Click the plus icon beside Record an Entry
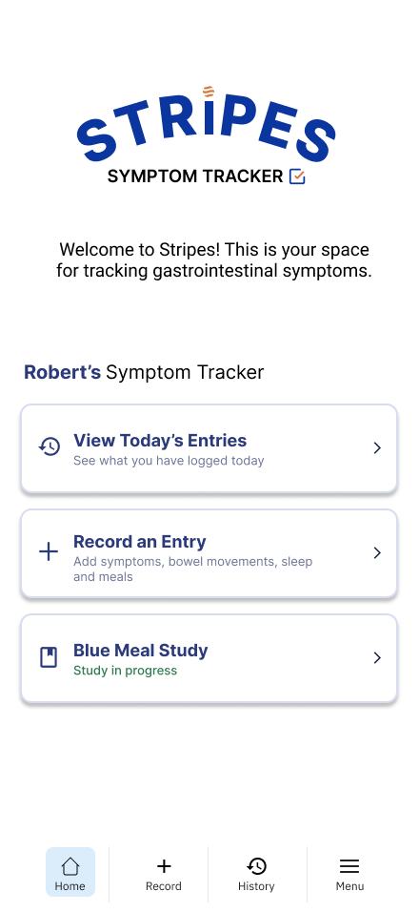Screen dimensions: 419x912 pyautogui.click(x=49, y=551)
